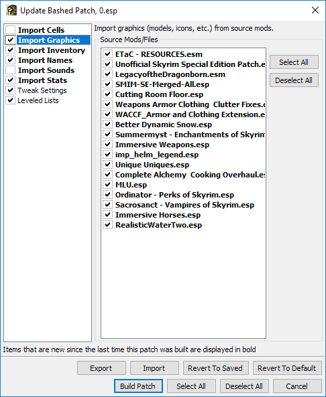Image resolution: width=326 pixels, height=397 pixels.
Task: Toggle Cutting Room Floor.esp checkbox
Action: click(107, 94)
